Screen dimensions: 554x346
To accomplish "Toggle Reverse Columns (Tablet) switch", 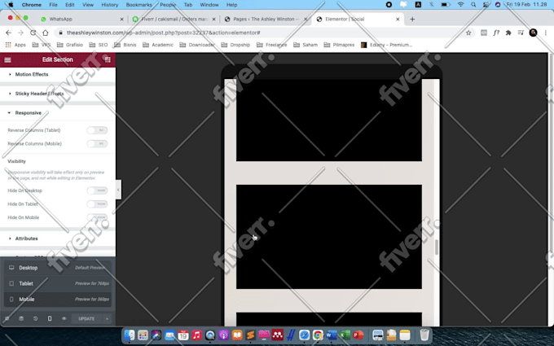I will coord(97,130).
